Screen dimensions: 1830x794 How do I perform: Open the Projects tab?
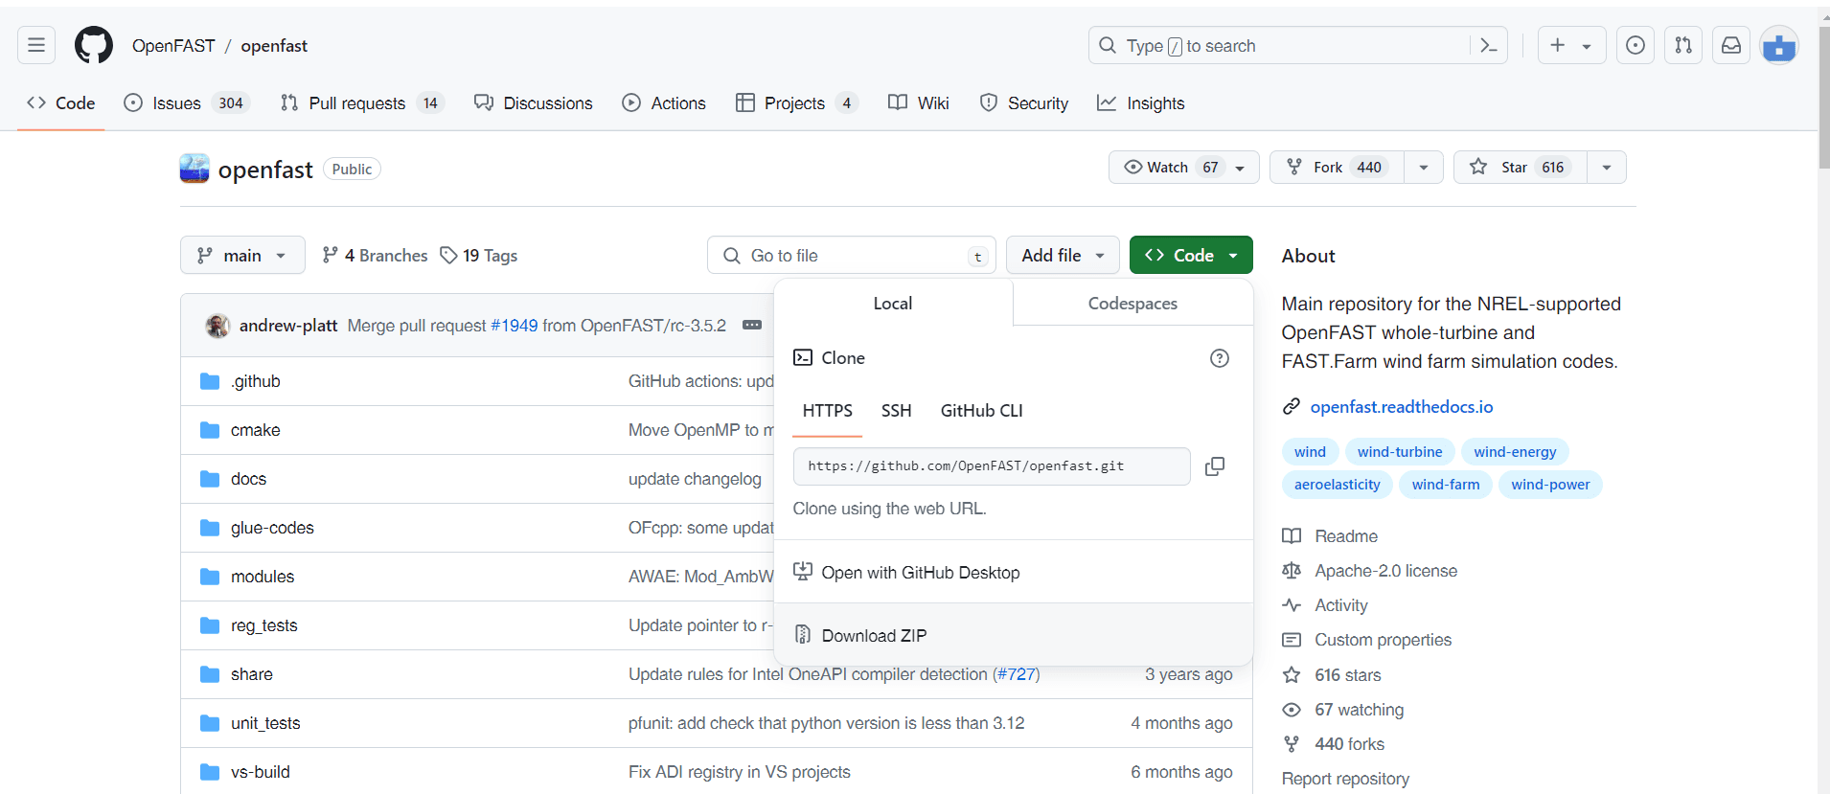[797, 103]
